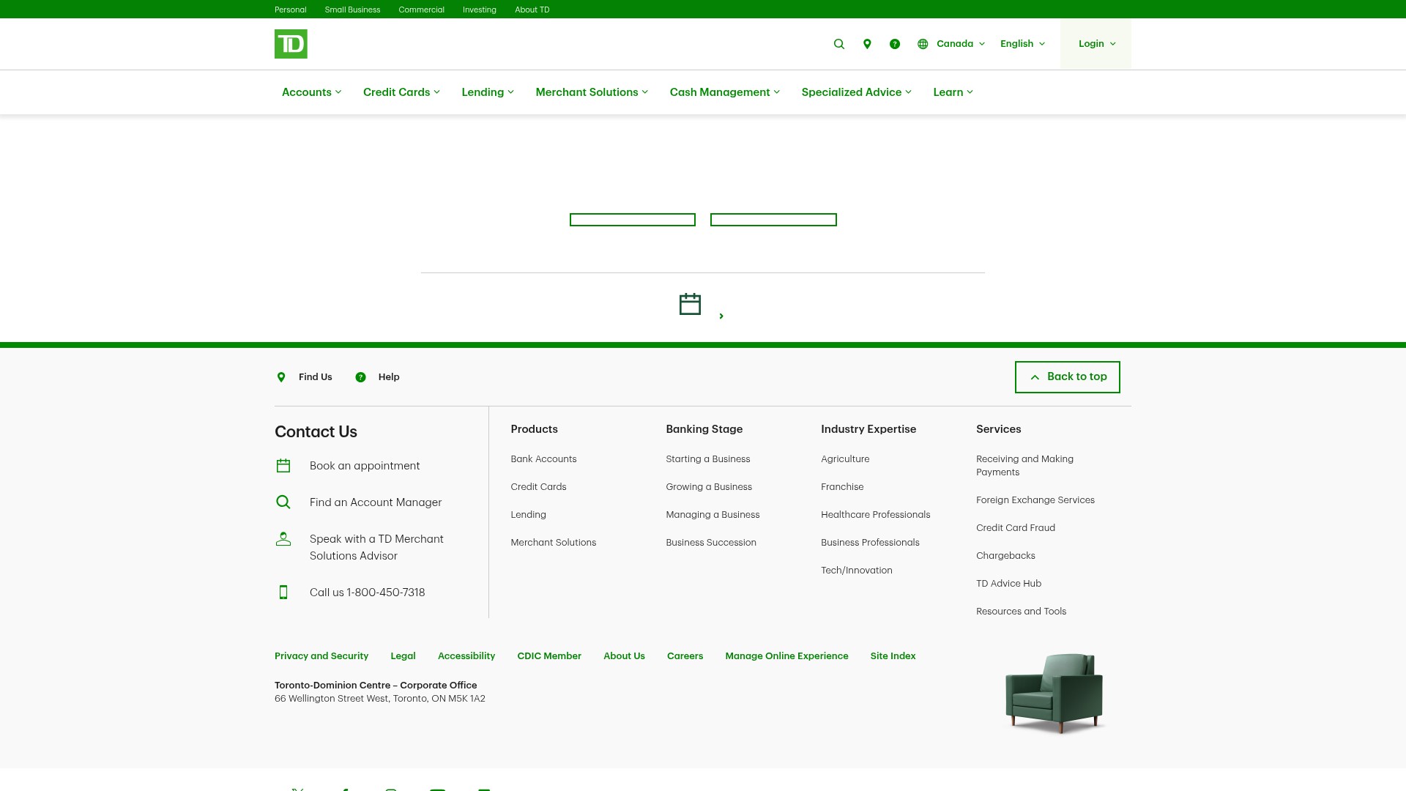Screen dimensions: 1406x791
Task: Click the globe icon beside Canada
Action: (x=923, y=44)
